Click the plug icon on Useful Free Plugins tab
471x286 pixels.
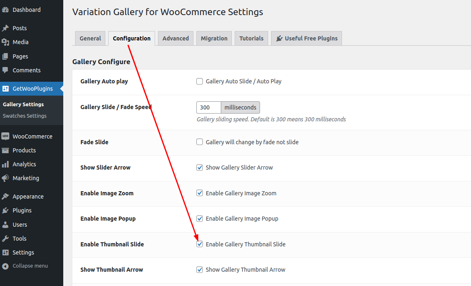pyautogui.click(x=279, y=38)
